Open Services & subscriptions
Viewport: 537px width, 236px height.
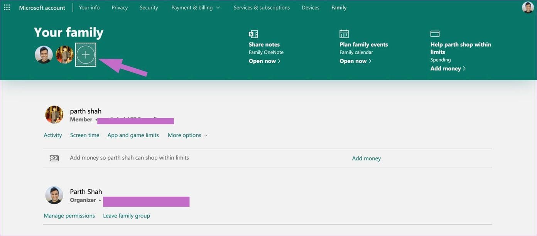click(x=262, y=8)
